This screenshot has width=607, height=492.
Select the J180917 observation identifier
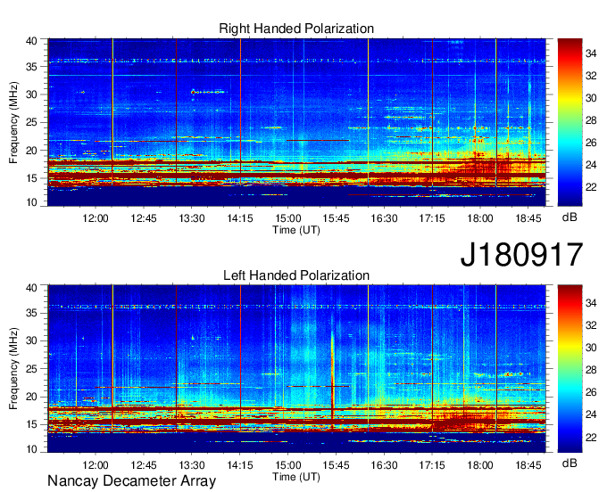pyautogui.click(x=521, y=254)
